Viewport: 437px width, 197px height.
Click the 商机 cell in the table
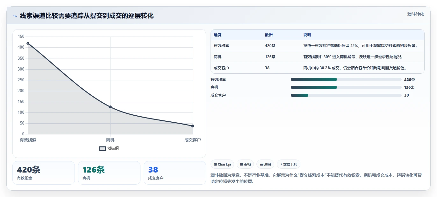coord(218,57)
